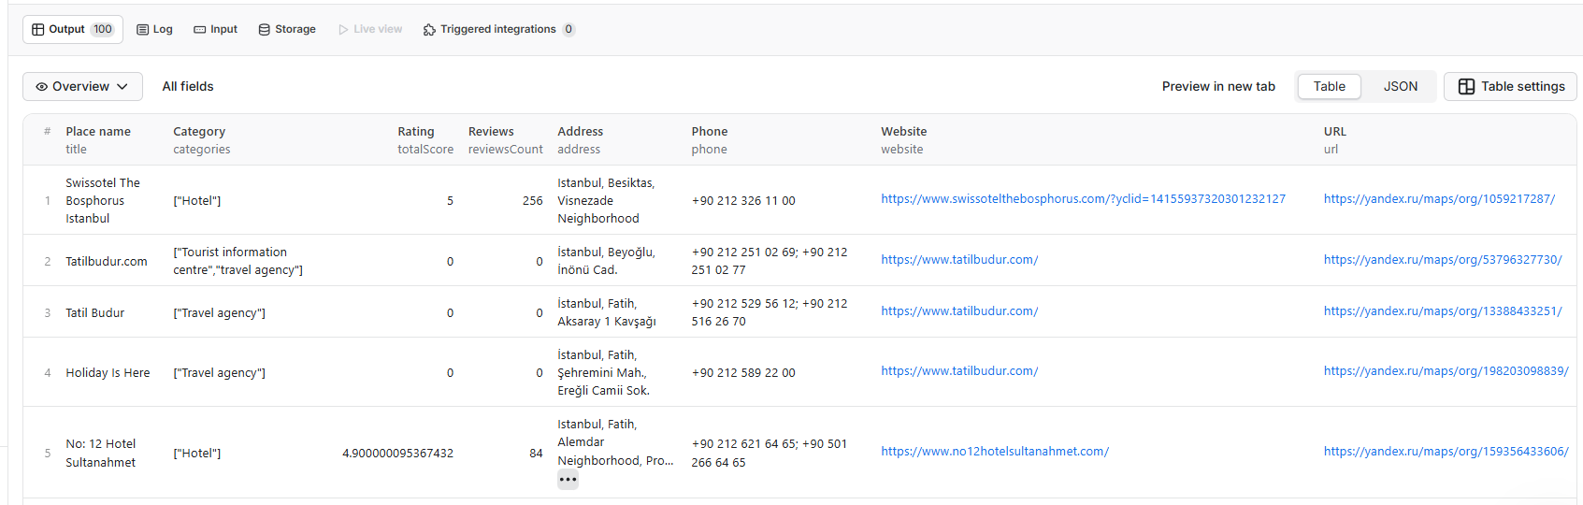Click the eye icon in Overview button
The height and width of the screenshot is (505, 1583).
click(x=41, y=86)
